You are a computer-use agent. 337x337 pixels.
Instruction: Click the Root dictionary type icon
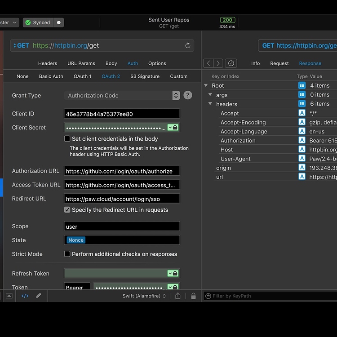point(302,85)
